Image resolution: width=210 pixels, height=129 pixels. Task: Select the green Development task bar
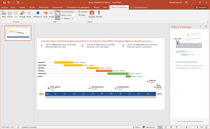118,74
